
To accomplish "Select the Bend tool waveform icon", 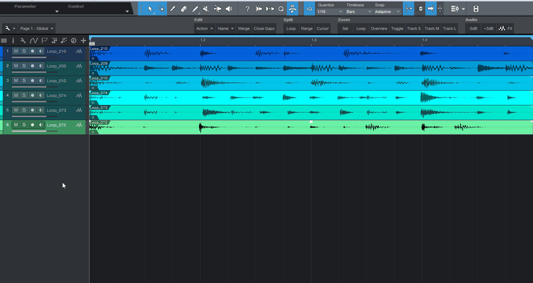I will (218, 9).
